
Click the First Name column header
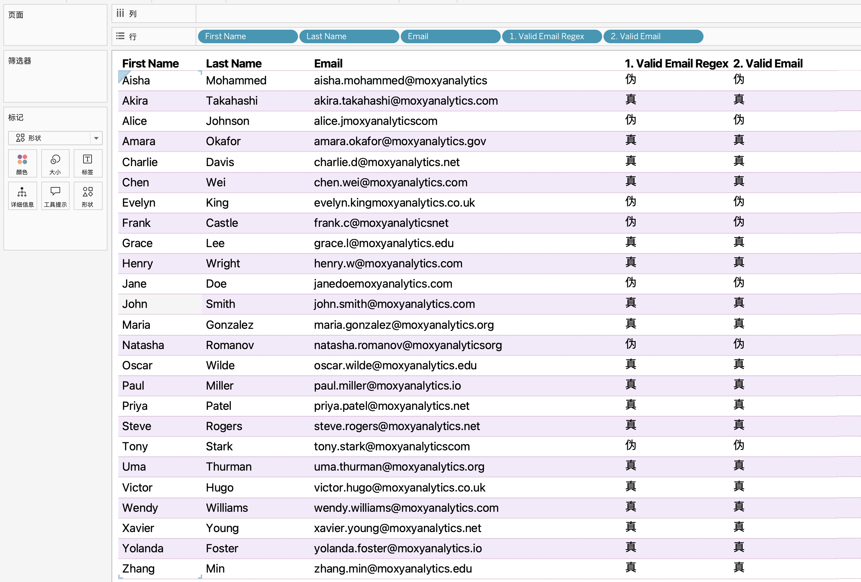click(150, 63)
